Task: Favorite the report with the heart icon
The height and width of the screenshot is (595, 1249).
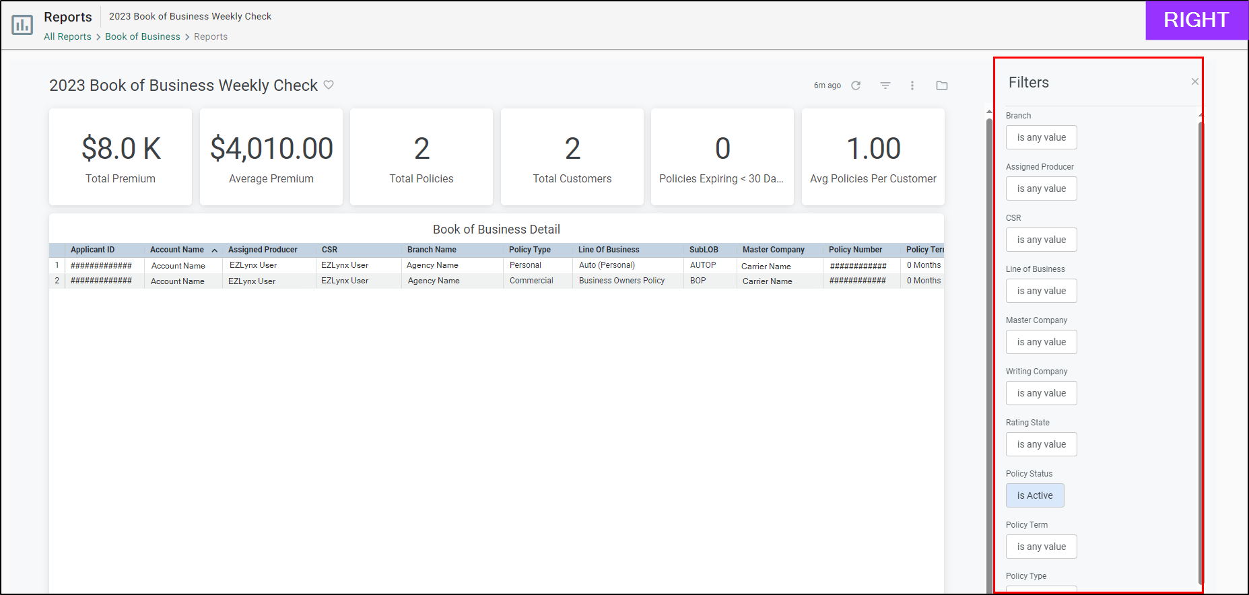Action: tap(329, 85)
